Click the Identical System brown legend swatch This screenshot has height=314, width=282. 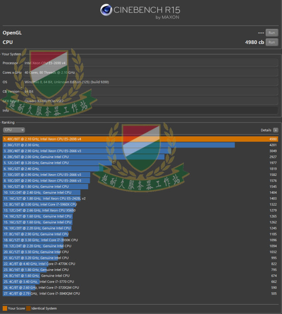(28, 308)
